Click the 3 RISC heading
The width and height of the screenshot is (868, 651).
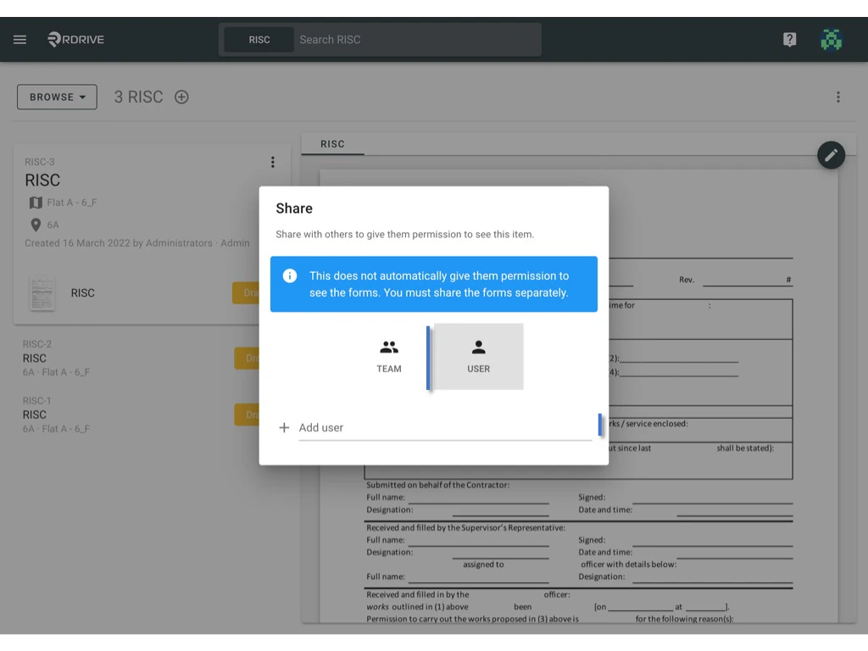[x=138, y=97]
